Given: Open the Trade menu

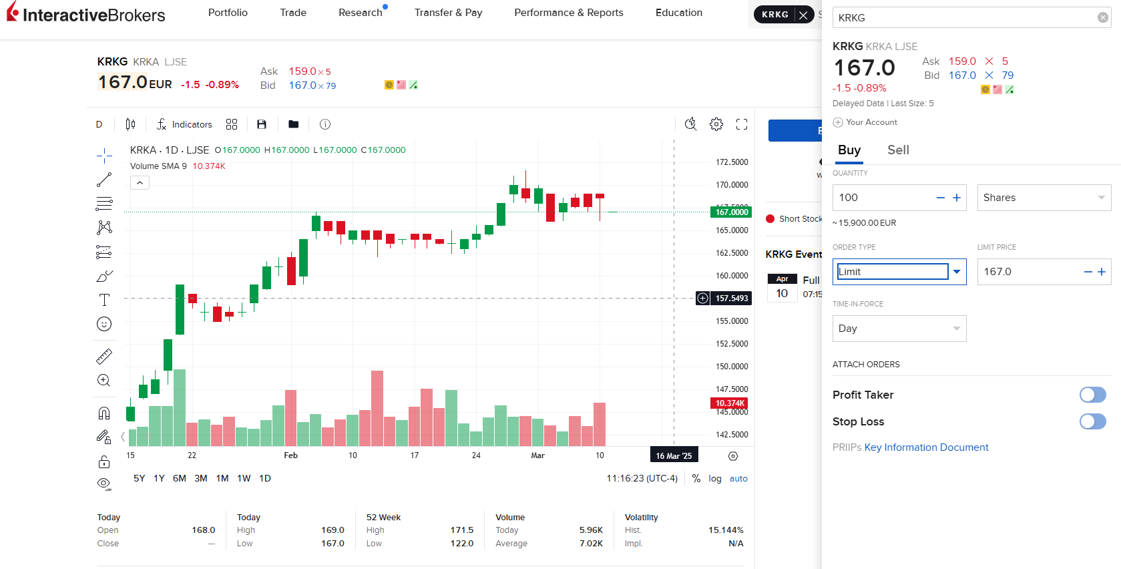Looking at the screenshot, I should (x=293, y=13).
